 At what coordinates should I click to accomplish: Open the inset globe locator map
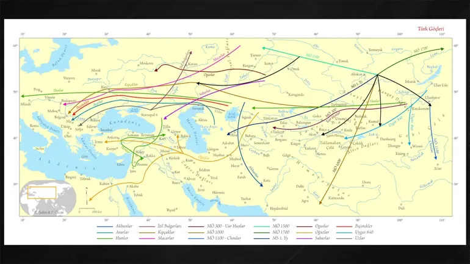click(48, 198)
